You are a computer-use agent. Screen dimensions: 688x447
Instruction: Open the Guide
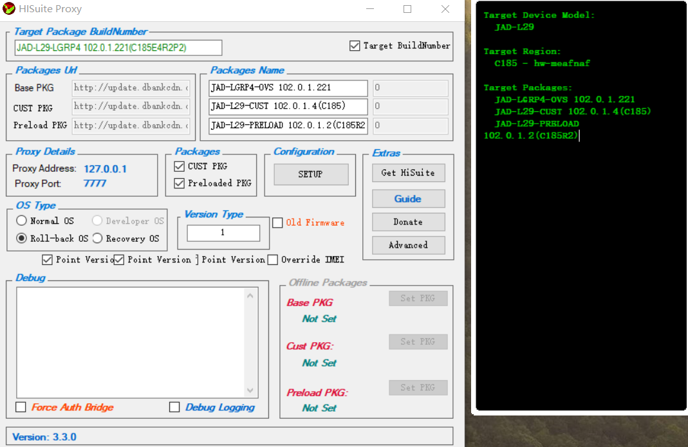tap(409, 199)
